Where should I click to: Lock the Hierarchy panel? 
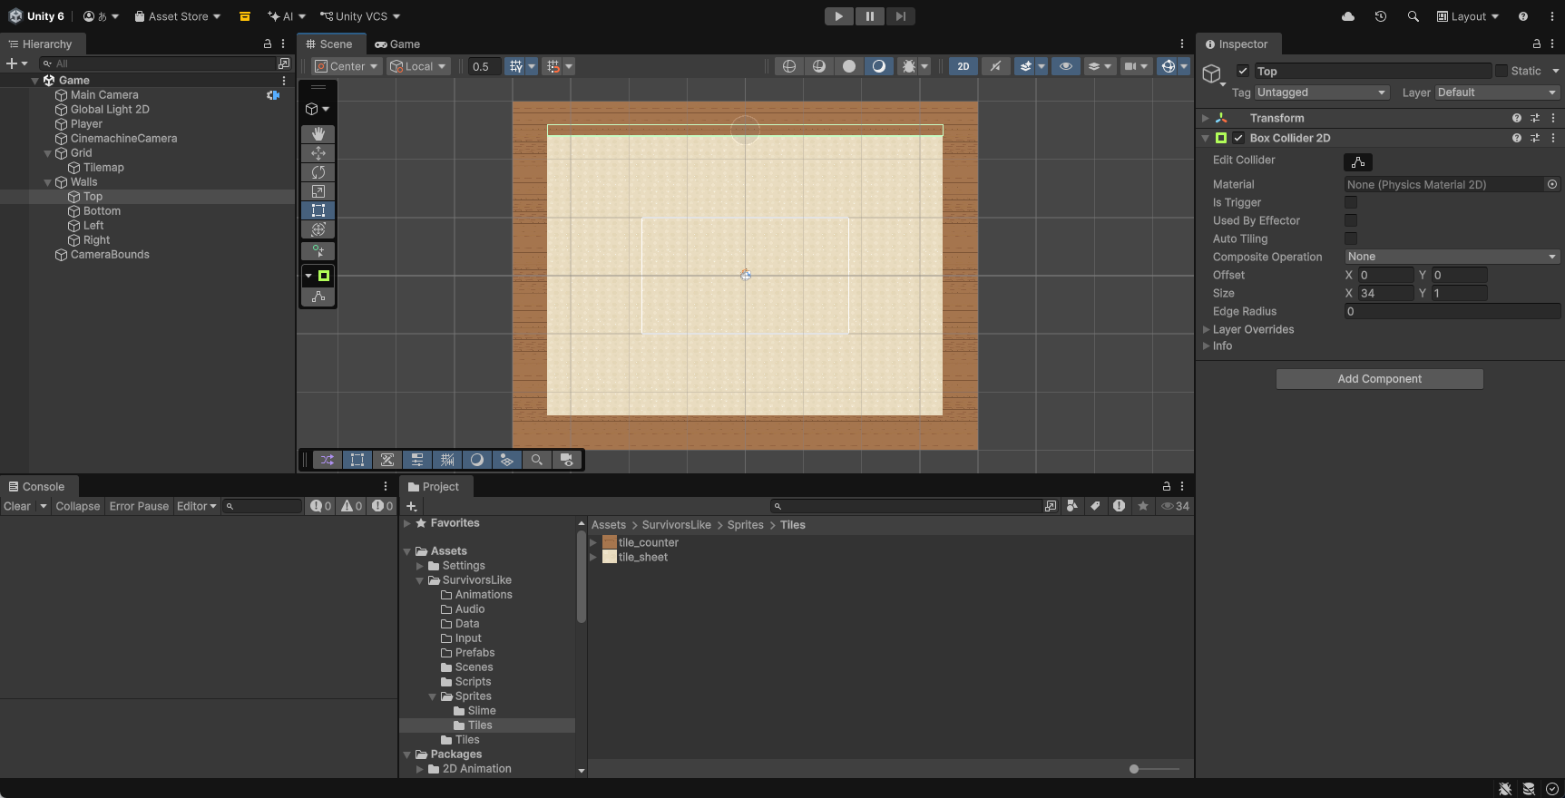pyautogui.click(x=267, y=44)
